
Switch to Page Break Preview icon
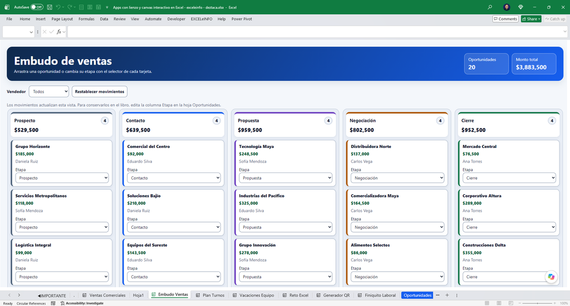tap(511, 303)
